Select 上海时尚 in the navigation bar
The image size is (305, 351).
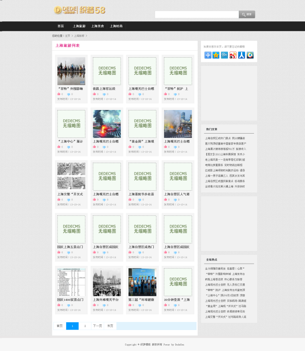tap(116, 26)
